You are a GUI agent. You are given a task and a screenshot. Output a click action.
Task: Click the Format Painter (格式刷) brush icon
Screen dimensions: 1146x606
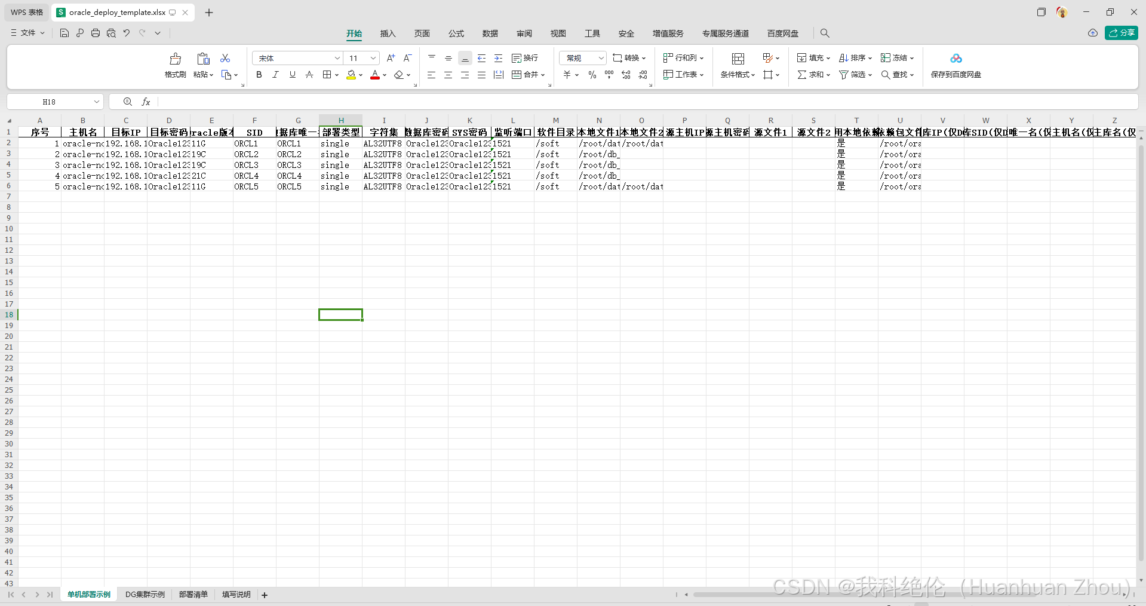(175, 59)
